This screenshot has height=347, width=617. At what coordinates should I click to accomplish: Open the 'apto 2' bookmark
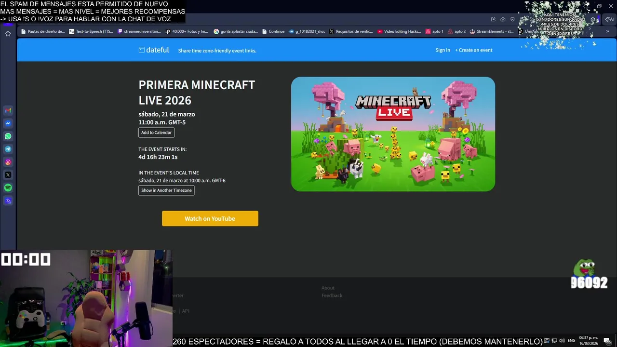[456, 31]
